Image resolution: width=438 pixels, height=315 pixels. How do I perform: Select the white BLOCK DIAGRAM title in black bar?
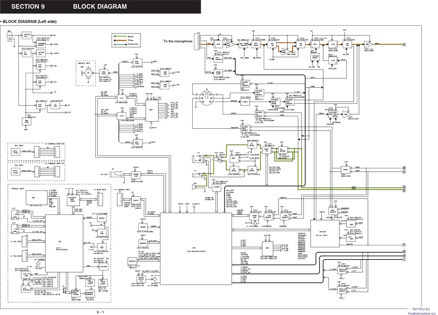click(100, 6)
